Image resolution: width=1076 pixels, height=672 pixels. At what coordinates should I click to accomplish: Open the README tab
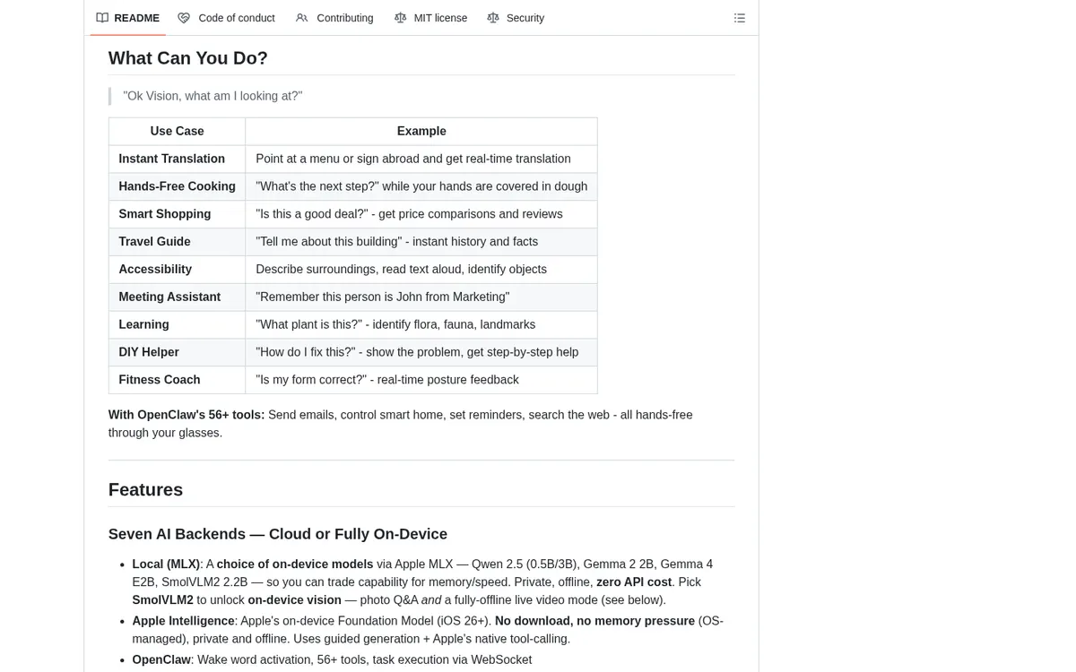point(128,18)
